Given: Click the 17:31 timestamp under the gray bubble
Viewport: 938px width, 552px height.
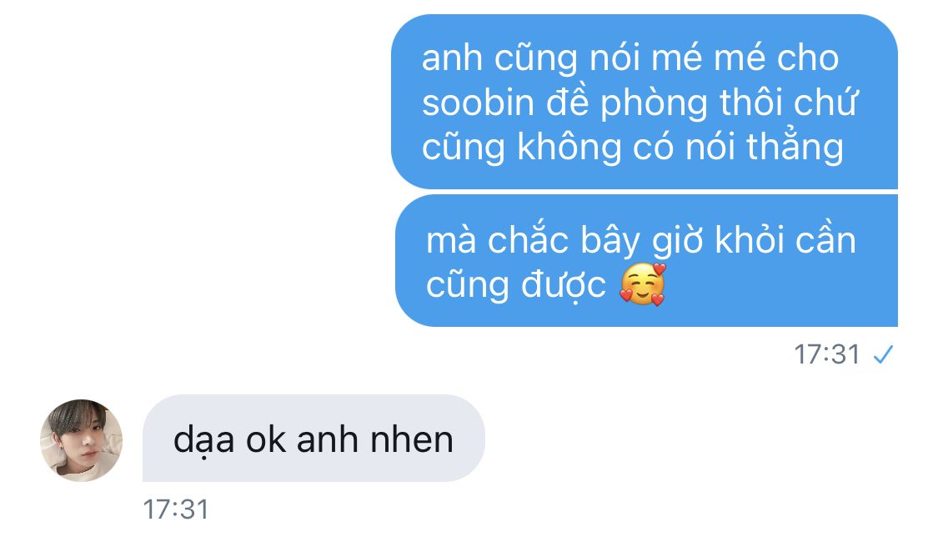Looking at the screenshot, I should coord(176,509).
